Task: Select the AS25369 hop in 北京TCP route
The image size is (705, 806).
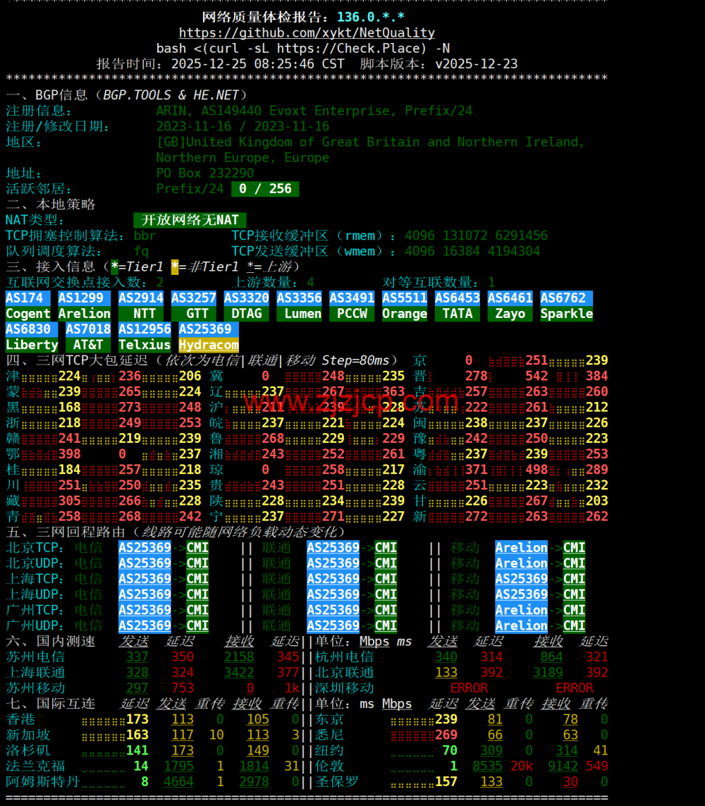Action: coord(145,547)
